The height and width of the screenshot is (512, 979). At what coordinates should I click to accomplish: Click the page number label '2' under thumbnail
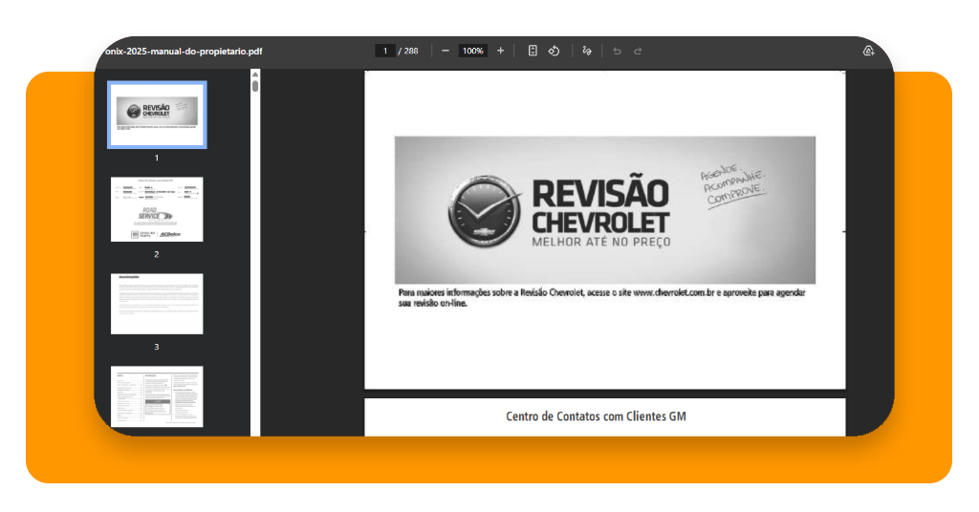click(x=157, y=254)
